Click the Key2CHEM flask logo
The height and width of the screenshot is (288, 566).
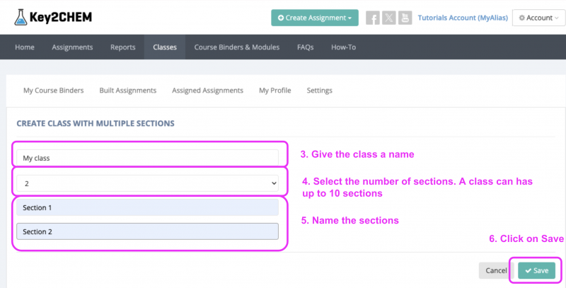[23, 17]
